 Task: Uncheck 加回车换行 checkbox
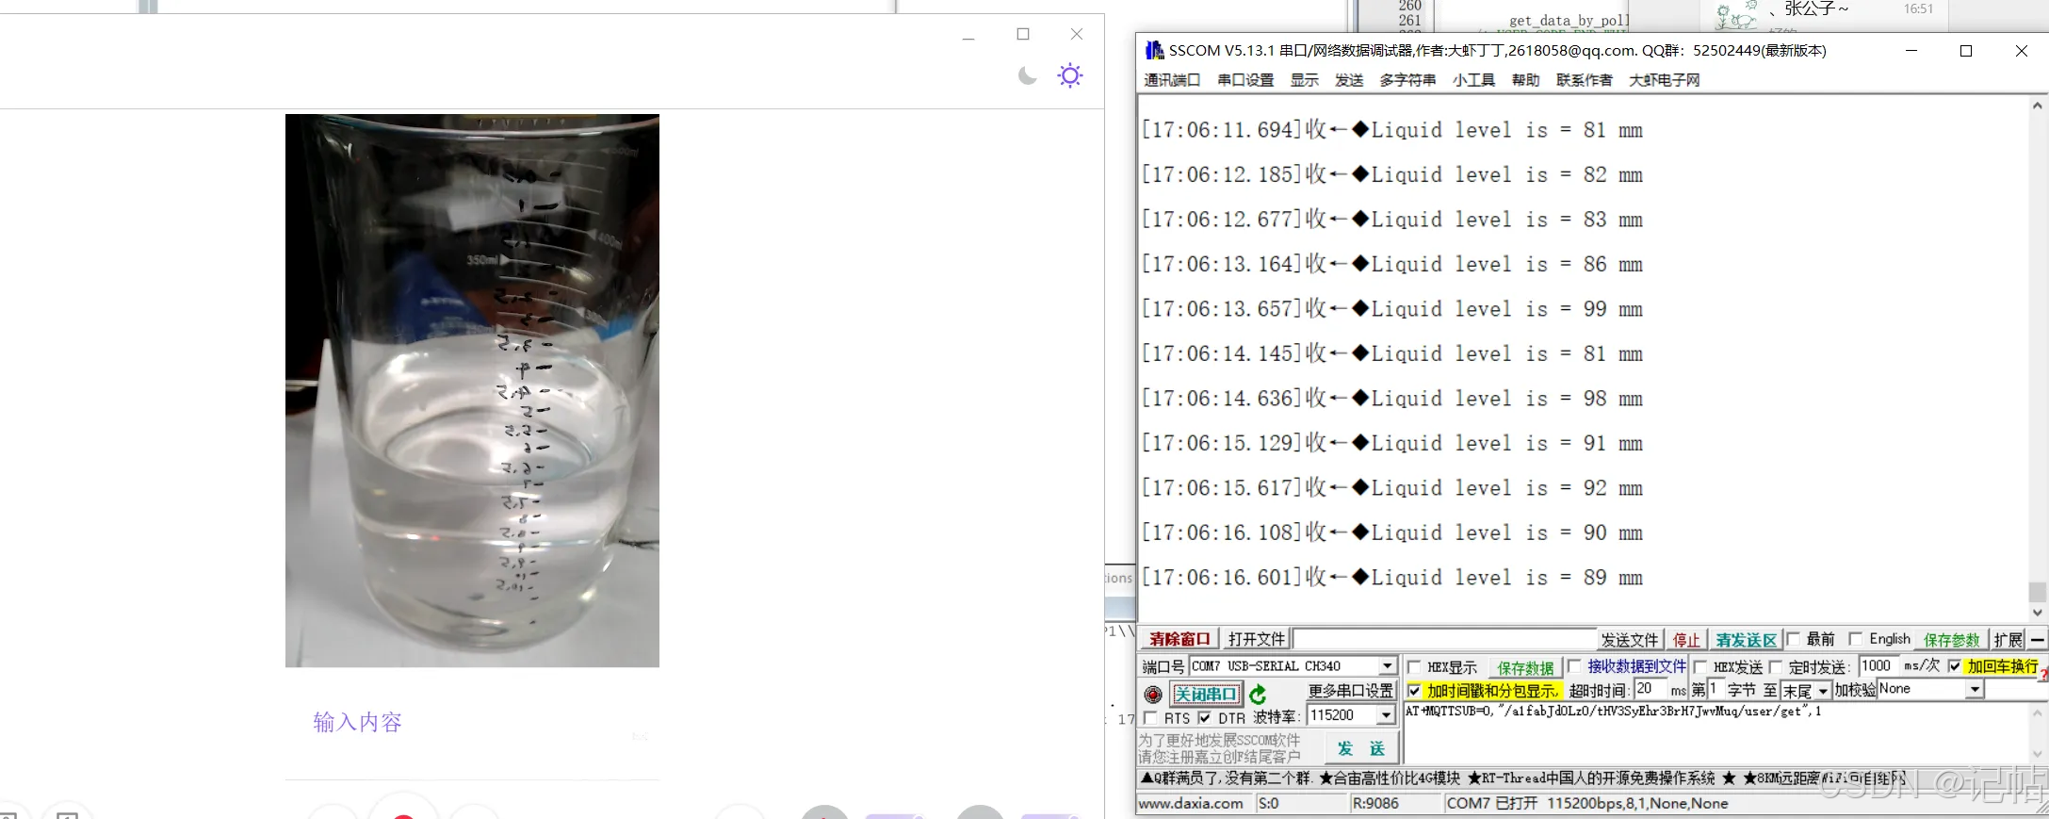1955,666
